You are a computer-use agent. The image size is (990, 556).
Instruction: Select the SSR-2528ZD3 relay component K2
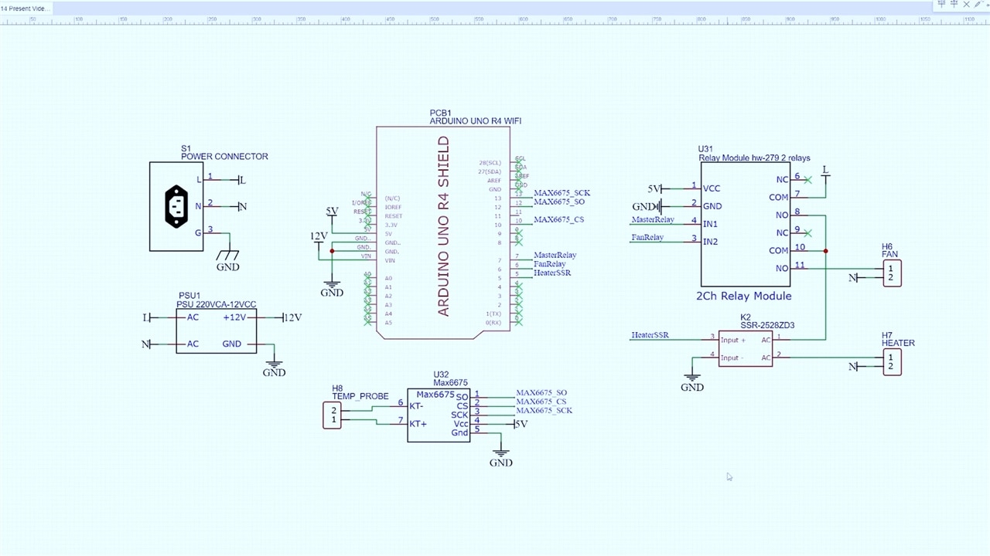pos(746,349)
